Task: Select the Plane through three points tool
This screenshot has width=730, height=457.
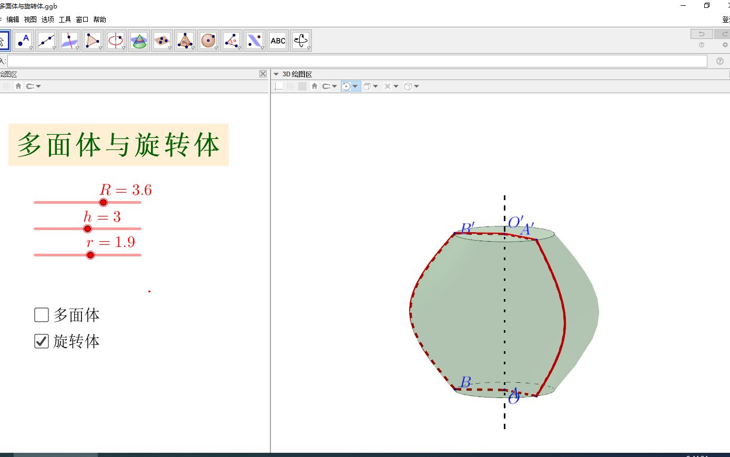Action: 162,41
